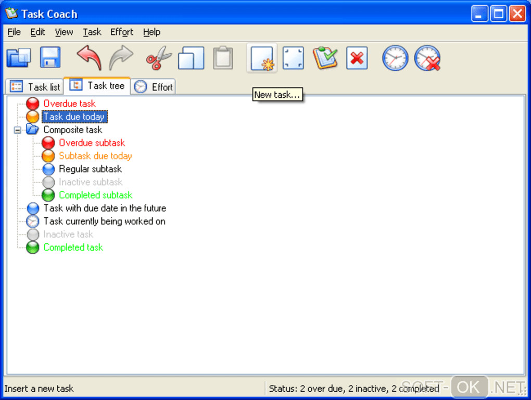This screenshot has height=400, width=531.
Task: Minimize the Task Coach window
Action: [x=479, y=14]
